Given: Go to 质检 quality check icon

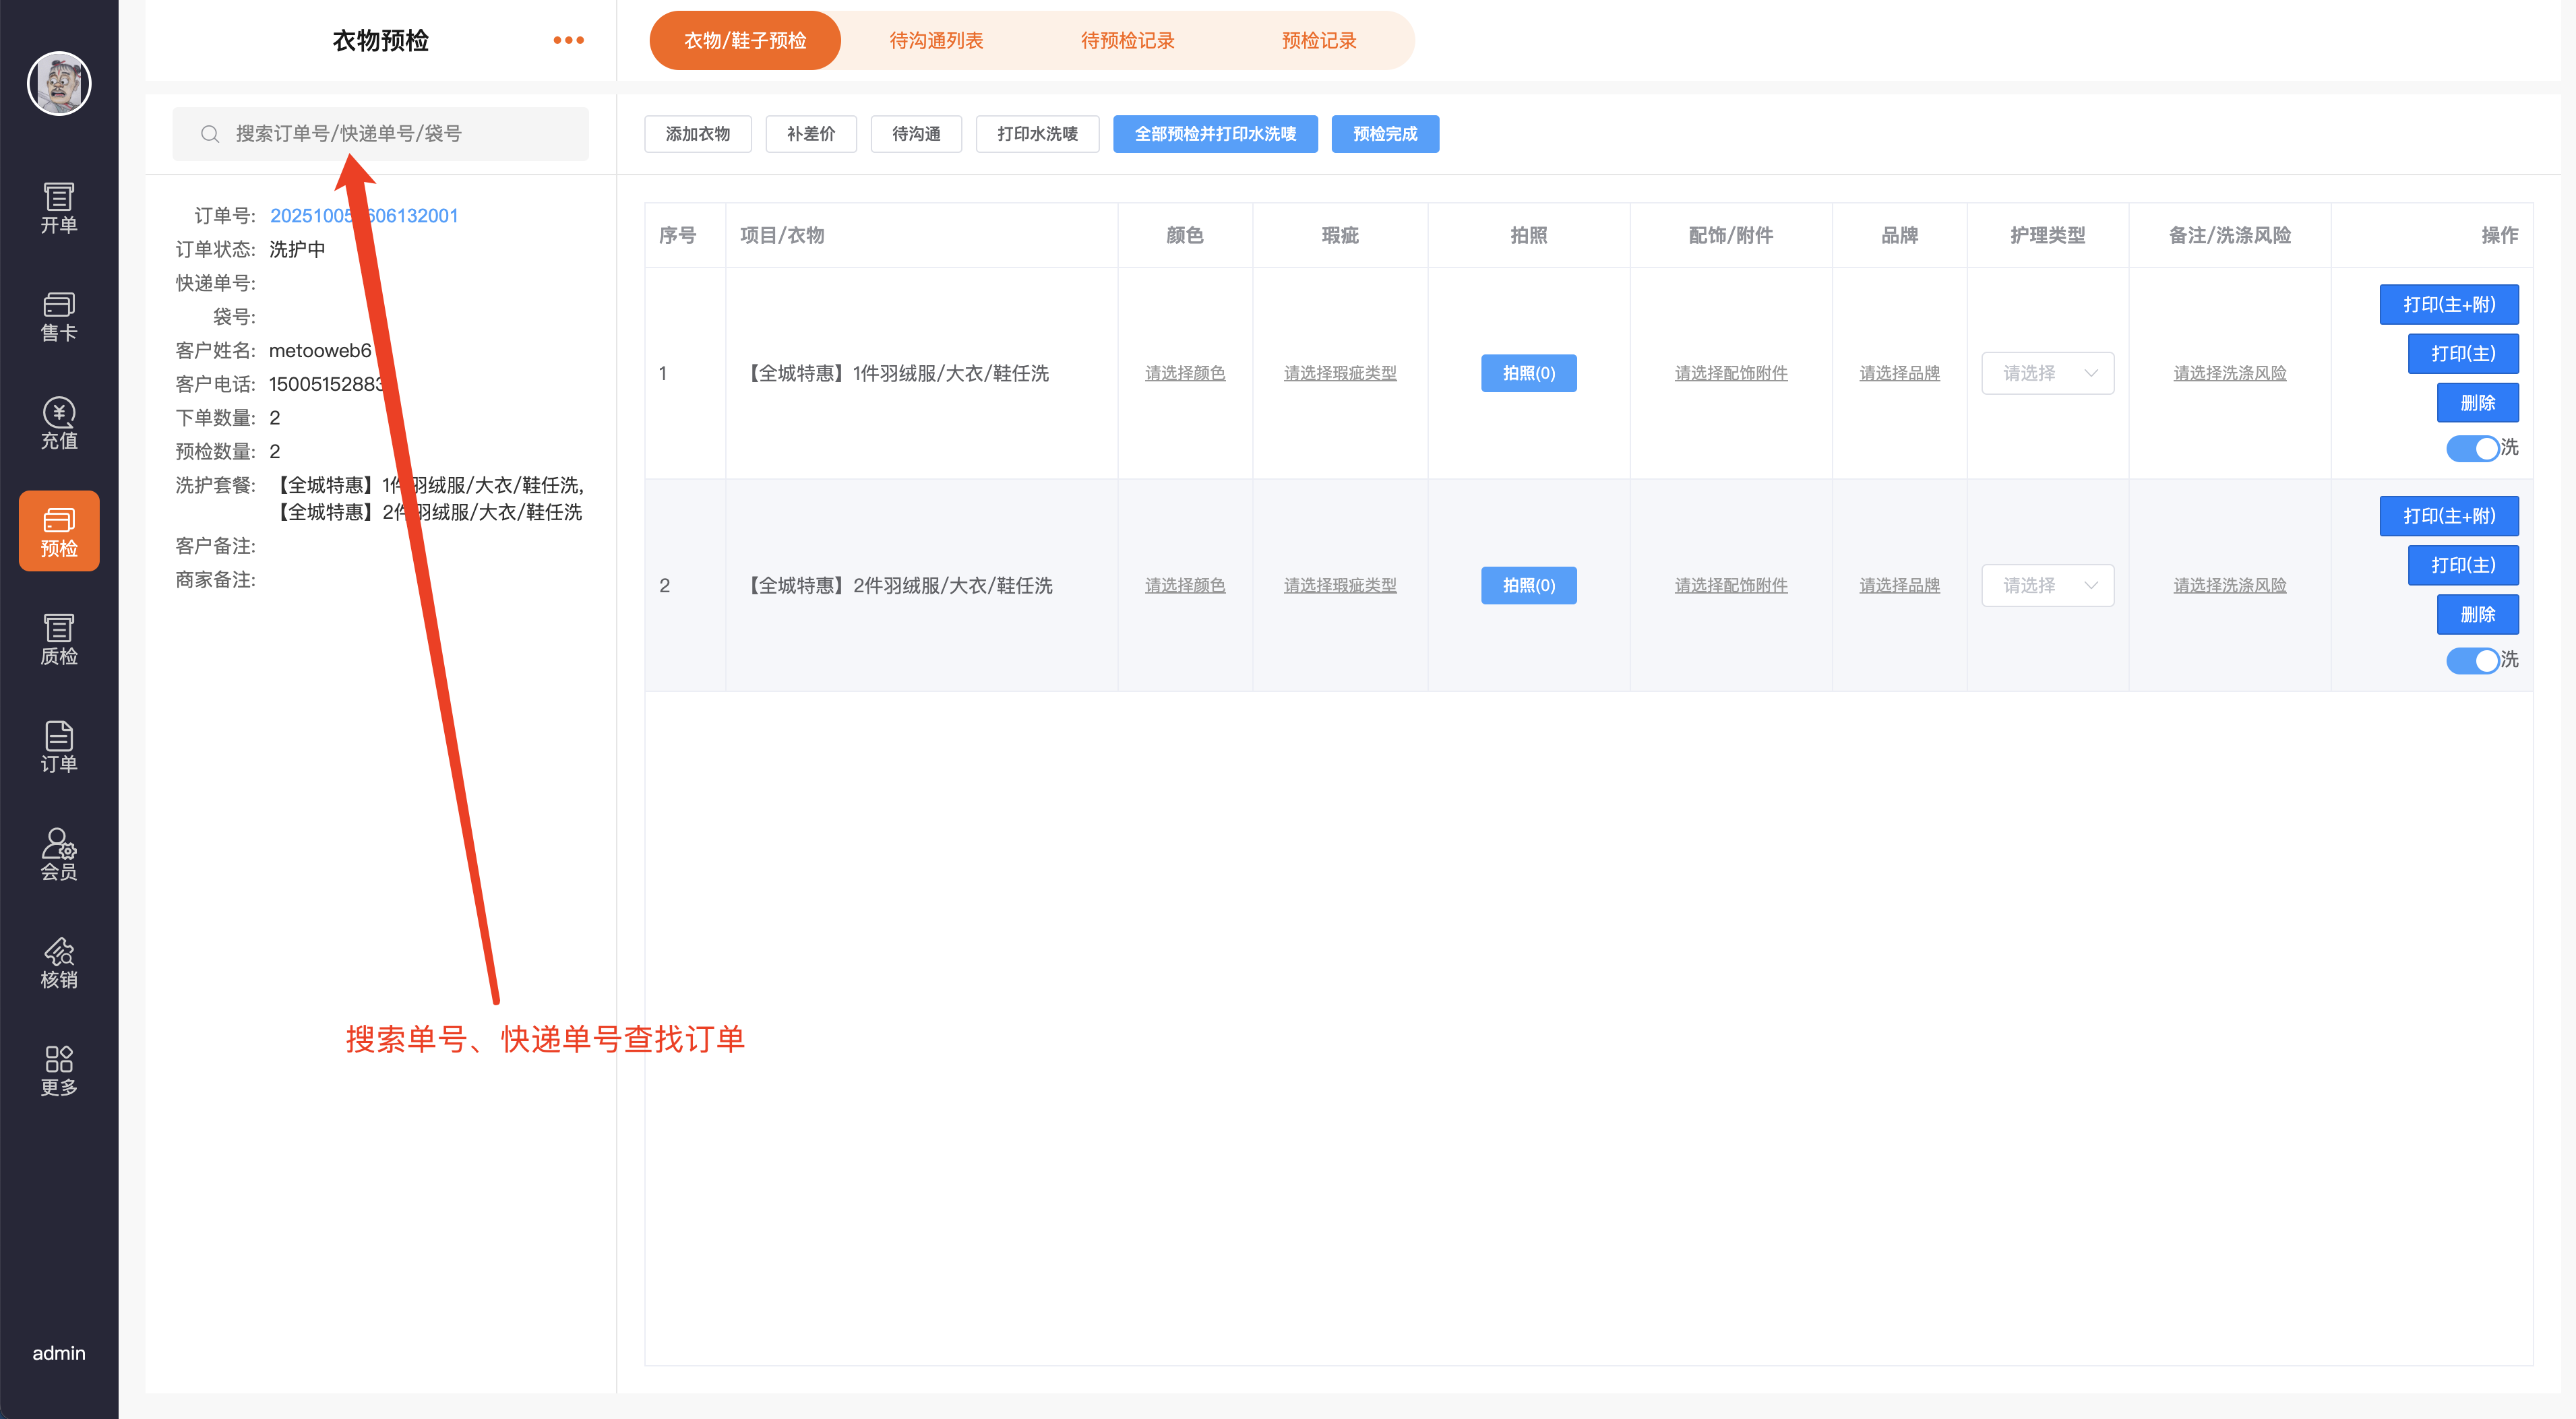Looking at the screenshot, I should point(59,640).
